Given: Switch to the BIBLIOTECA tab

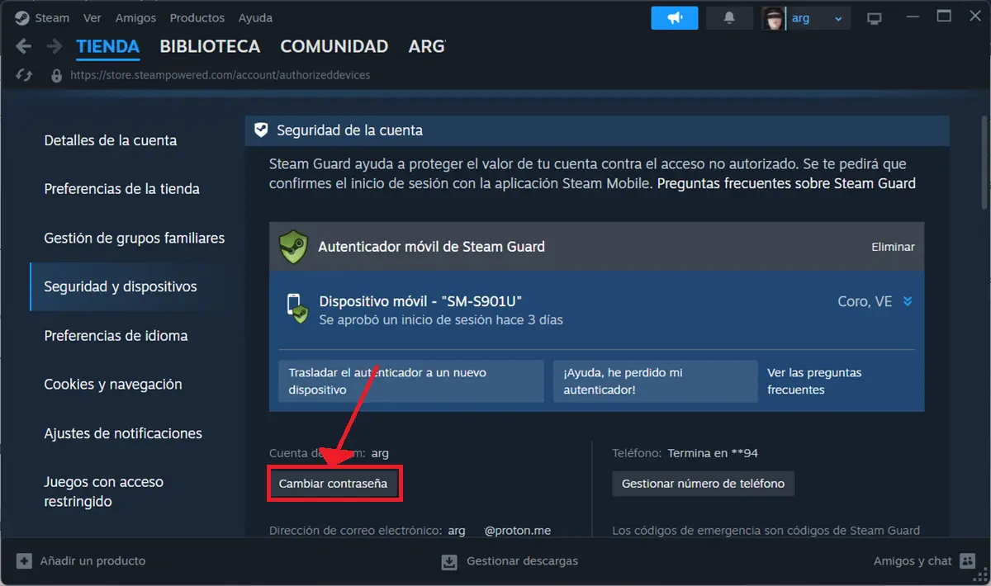Looking at the screenshot, I should click(210, 46).
